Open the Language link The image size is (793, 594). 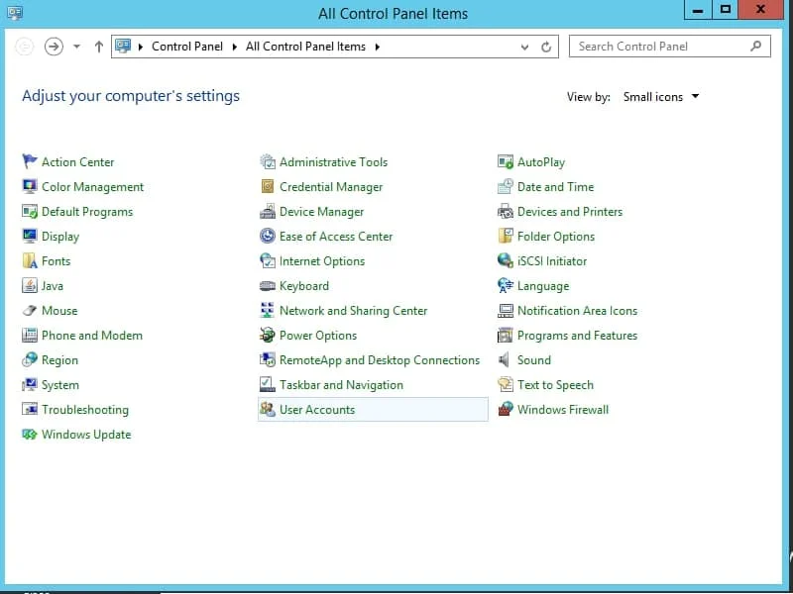(x=543, y=286)
